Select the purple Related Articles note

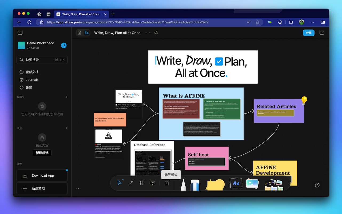(x=279, y=111)
